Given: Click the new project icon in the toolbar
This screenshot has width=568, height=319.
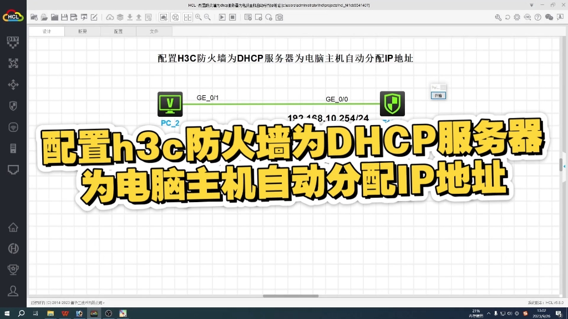Looking at the screenshot, I should click(x=34, y=17).
